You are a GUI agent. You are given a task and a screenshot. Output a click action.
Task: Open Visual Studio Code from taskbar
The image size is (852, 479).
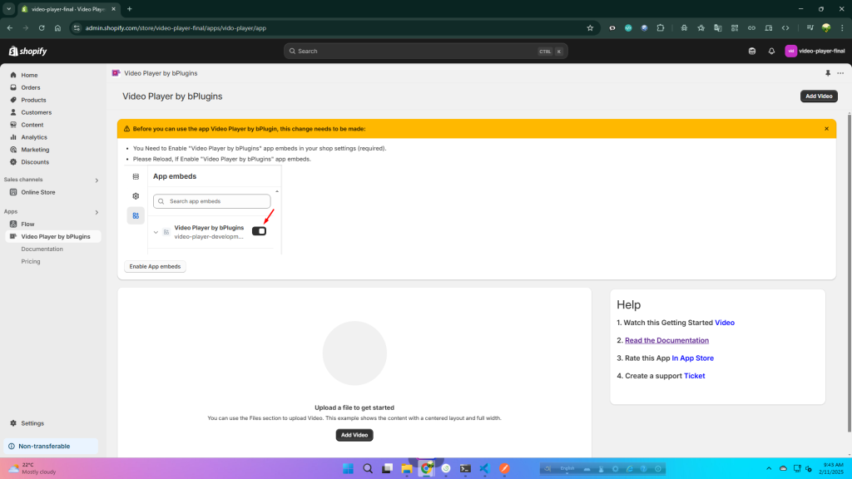coord(484,468)
